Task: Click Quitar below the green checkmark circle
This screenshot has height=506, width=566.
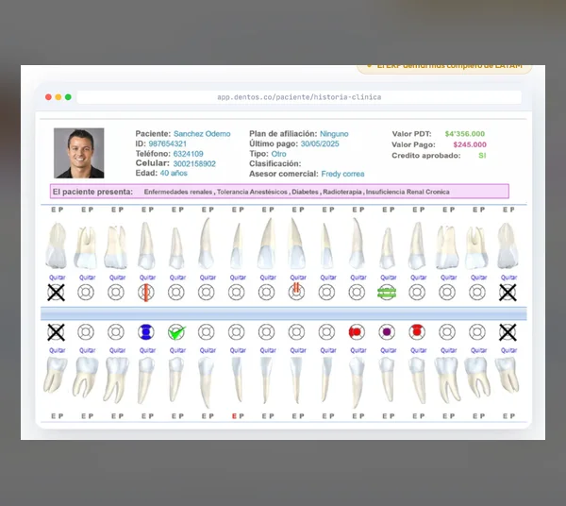Action: [x=177, y=350]
